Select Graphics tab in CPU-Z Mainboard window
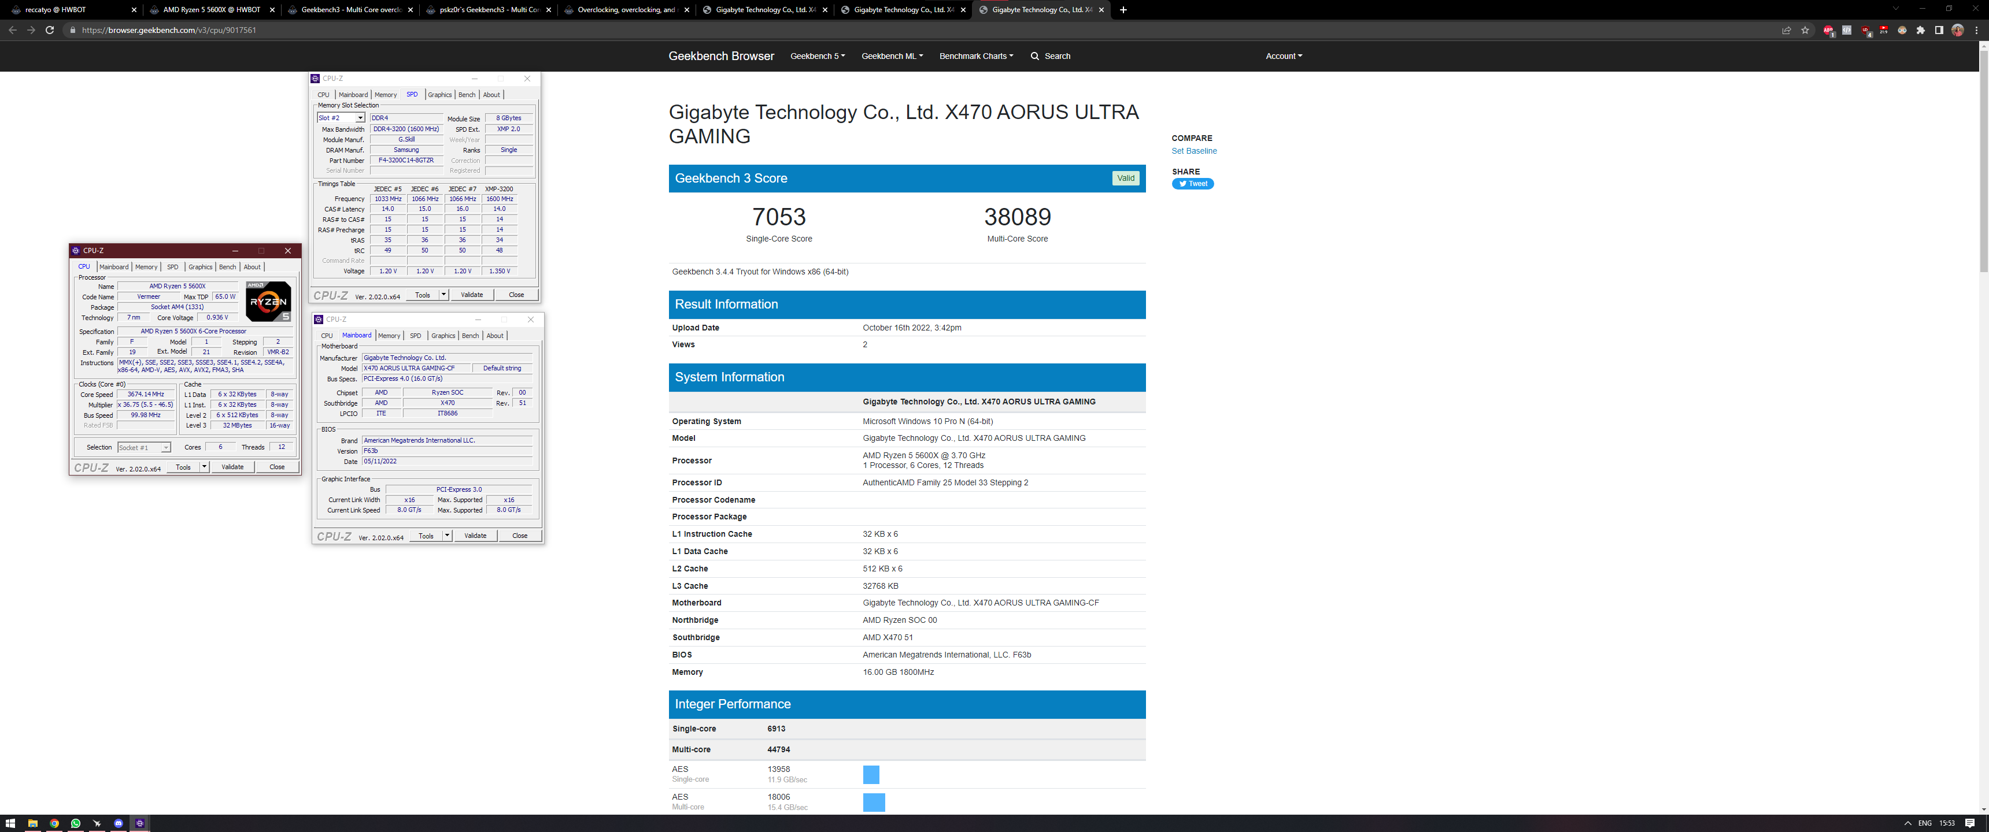Viewport: 1989px width, 832px height. click(x=443, y=336)
